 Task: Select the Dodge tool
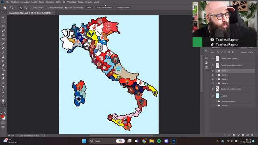coord(3,79)
